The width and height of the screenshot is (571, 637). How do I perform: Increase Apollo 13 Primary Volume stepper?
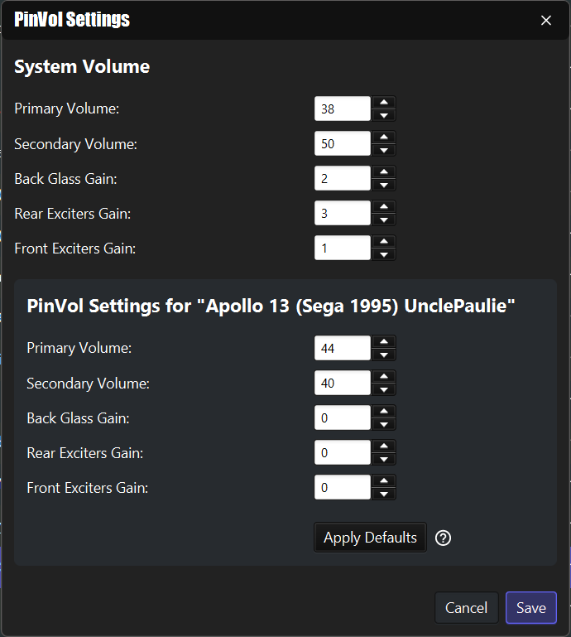pos(383,341)
